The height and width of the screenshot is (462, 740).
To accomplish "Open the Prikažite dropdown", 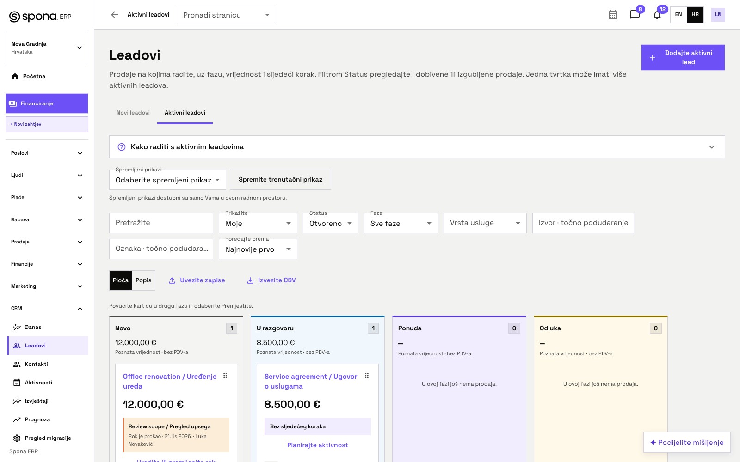I will click(258, 223).
